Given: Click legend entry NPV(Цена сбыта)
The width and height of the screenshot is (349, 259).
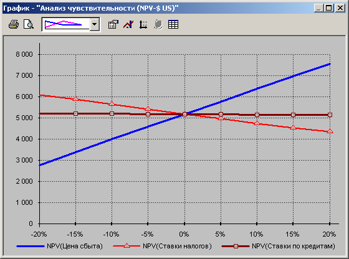Looking at the screenshot, I should coord(75,246).
